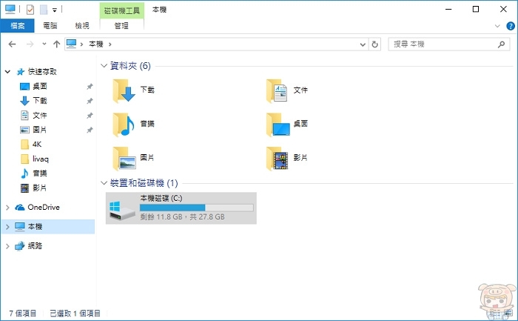Click the chevron after 本機 in address bar
518x321 pixels.
click(110, 44)
